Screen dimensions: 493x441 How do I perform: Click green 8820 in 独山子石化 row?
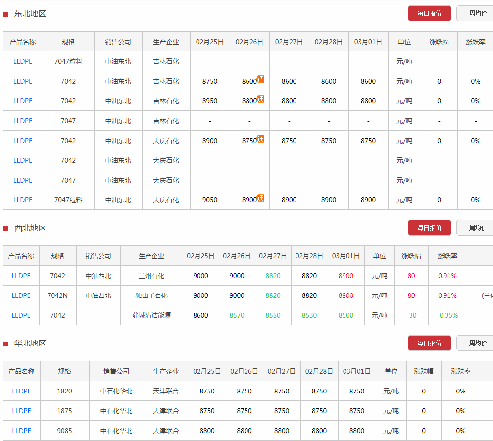coord(273,296)
